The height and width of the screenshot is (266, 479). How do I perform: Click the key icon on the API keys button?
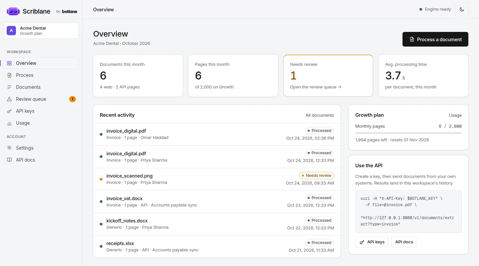click(362, 242)
